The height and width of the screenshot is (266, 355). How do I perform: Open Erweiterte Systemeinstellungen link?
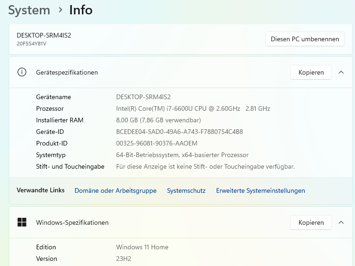261,190
